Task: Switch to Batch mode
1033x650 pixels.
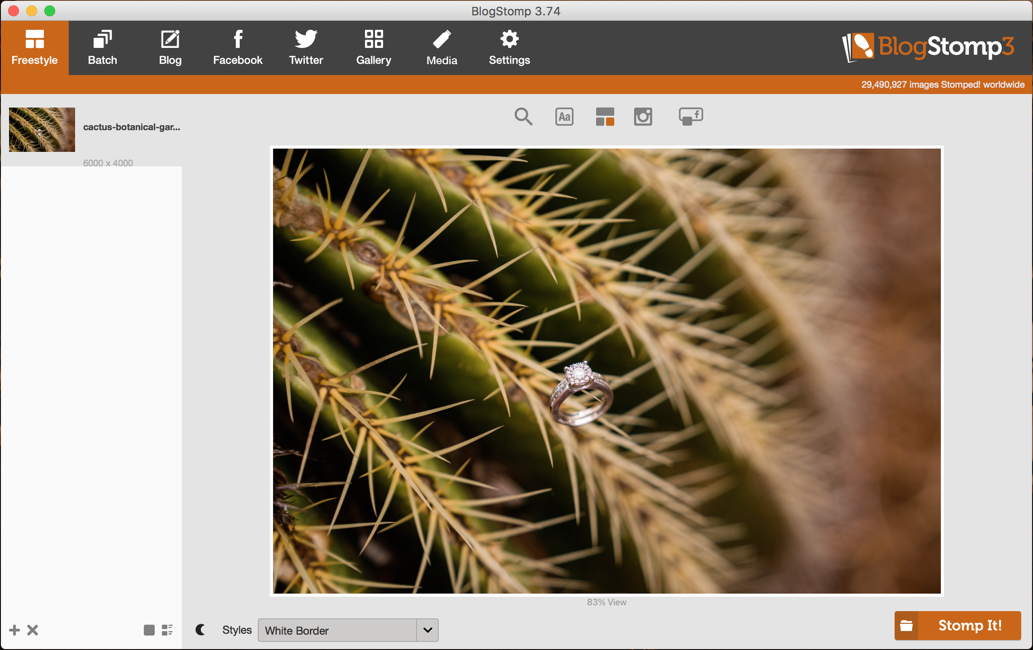Action: 102,48
